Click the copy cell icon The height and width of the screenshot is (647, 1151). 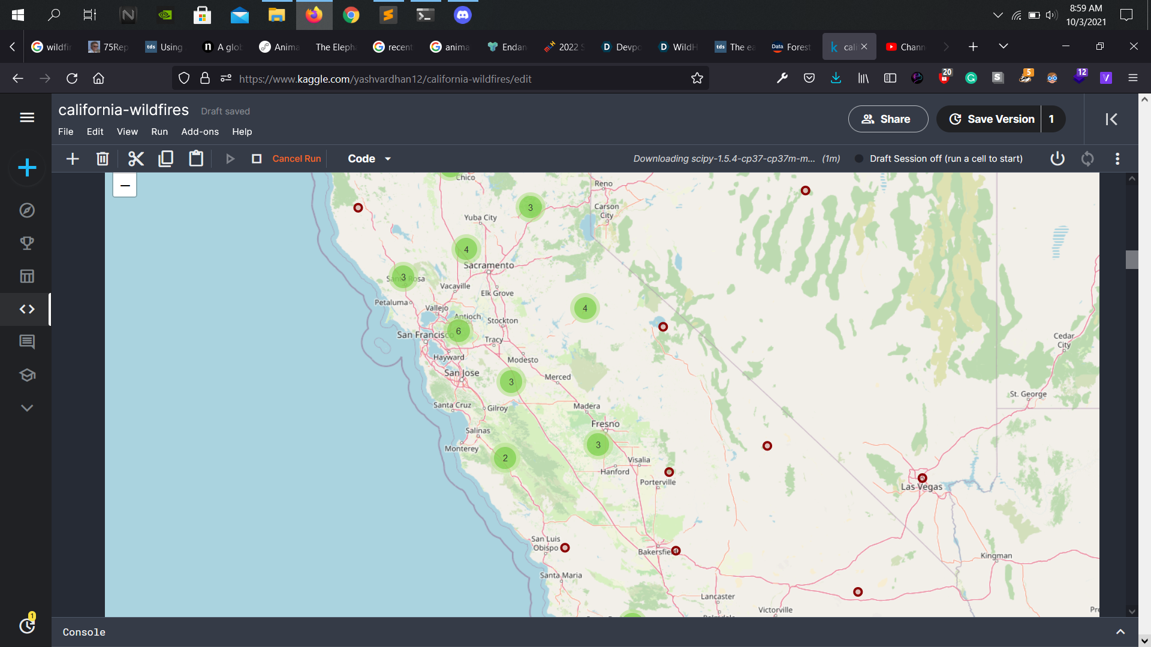pyautogui.click(x=166, y=159)
